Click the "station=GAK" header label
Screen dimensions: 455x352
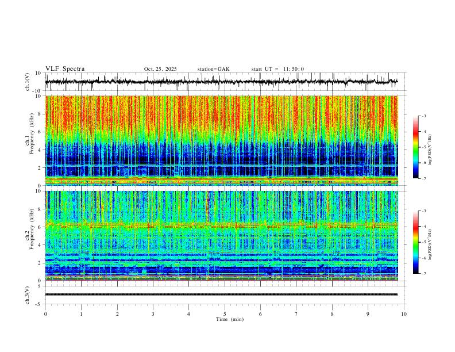(x=214, y=69)
